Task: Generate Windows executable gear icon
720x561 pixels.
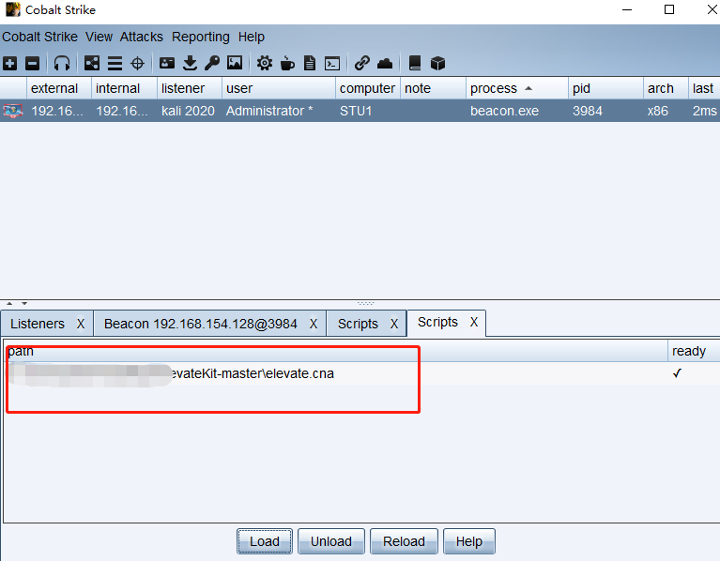Action: (x=265, y=63)
